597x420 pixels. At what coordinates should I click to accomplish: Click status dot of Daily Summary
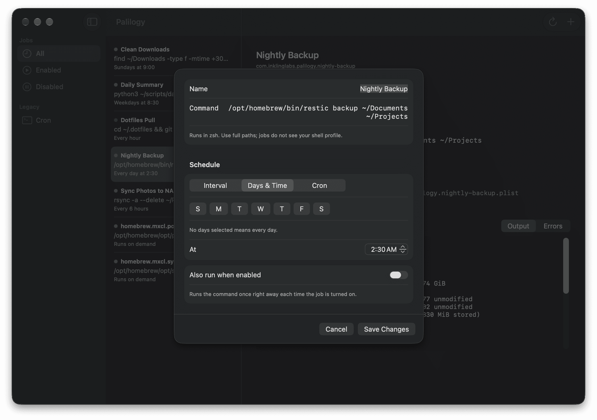click(116, 85)
